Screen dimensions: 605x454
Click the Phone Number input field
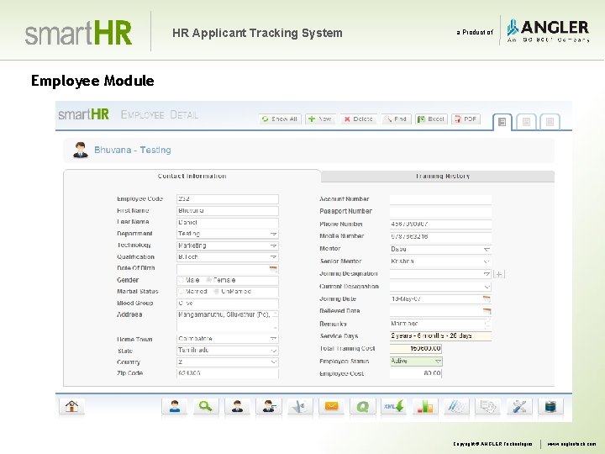(440, 224)
